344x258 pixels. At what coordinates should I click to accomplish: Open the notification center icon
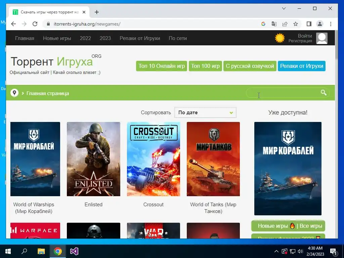click(x=333, y=252)
